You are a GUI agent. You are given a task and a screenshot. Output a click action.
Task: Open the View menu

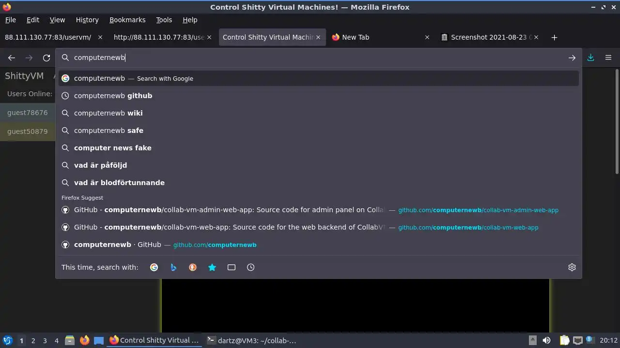[57, 20]
